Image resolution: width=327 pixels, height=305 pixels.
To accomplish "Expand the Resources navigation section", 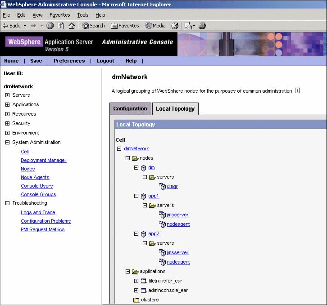I will point(7,114).
